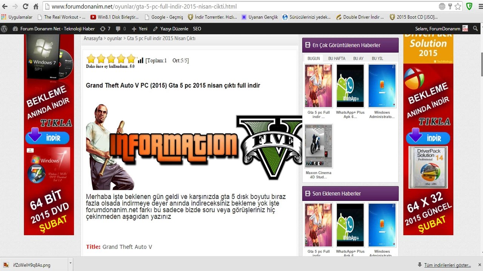Rate the post with the first star
The height and width of the screenshot is (271, 483).
click(91, 59)
